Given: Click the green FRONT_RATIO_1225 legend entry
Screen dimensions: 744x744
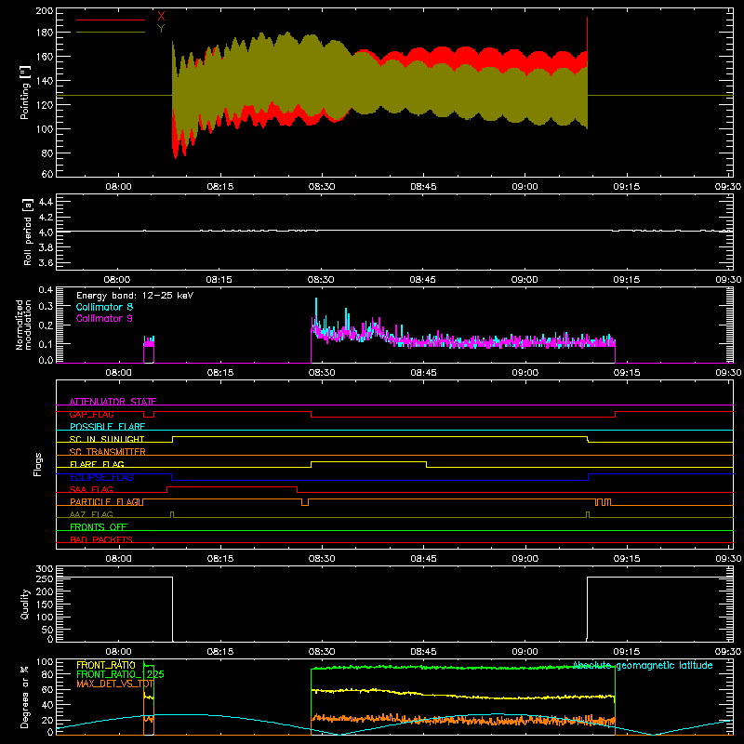Looking at the screenshot, I should click(x=120, y=674).
